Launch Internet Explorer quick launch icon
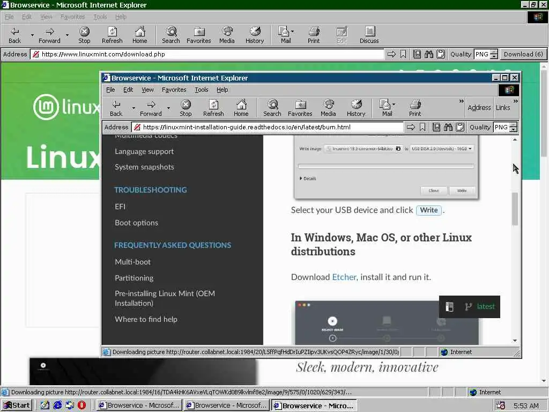 tap(57, 406)
